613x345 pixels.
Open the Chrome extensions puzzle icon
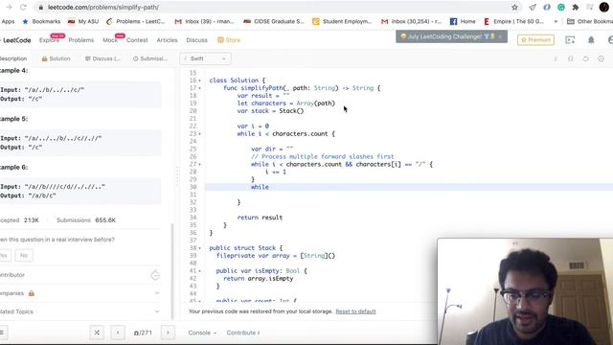pos(575,7)
